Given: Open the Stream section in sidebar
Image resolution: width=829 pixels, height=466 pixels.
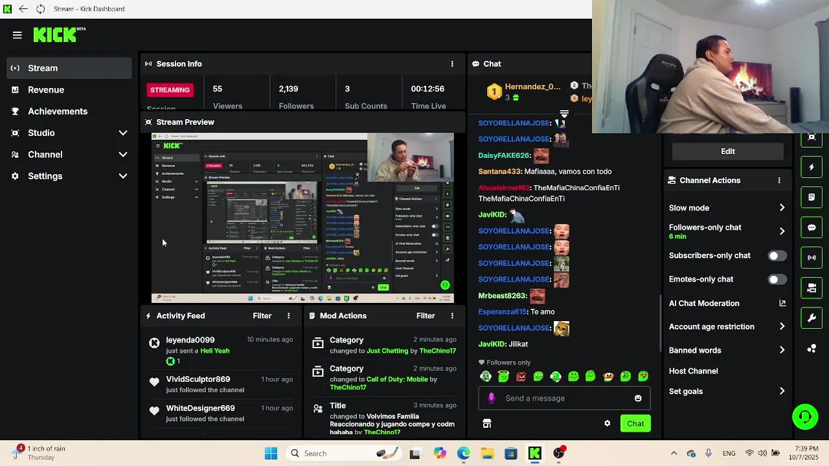Looking at the screenshot, I should click(70, 68).
